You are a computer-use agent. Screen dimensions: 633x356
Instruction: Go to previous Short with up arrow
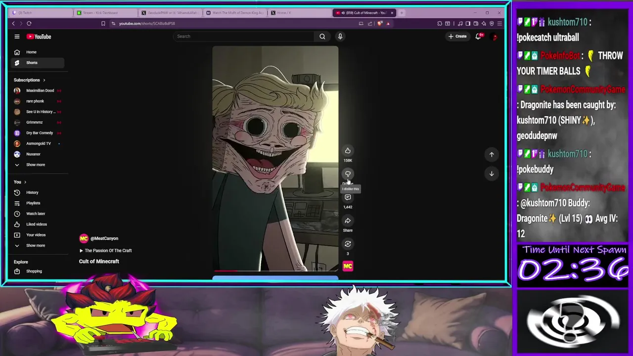(x=492, y=155)
